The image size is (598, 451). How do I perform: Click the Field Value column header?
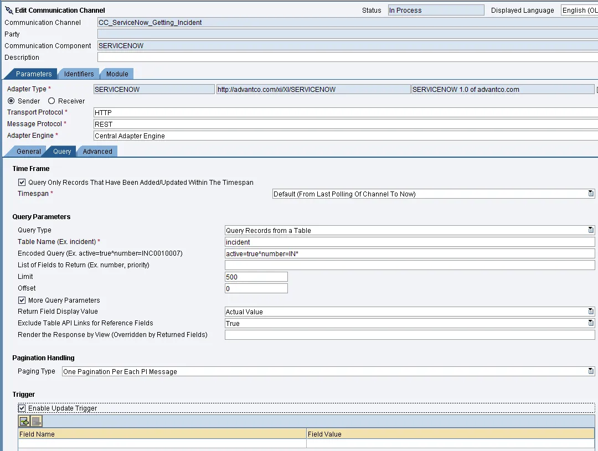tap(450, 434)
